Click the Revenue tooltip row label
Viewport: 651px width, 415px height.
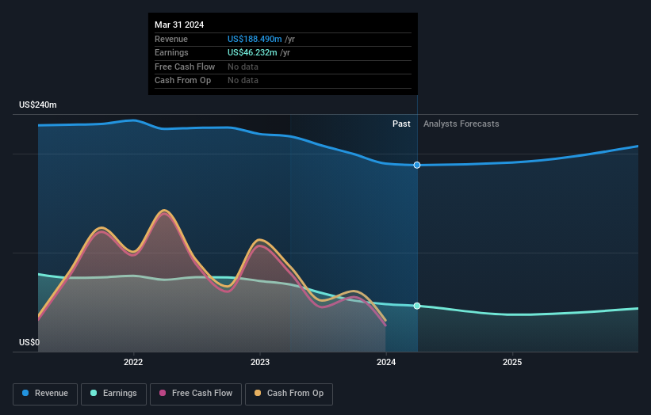click(171, 39)
